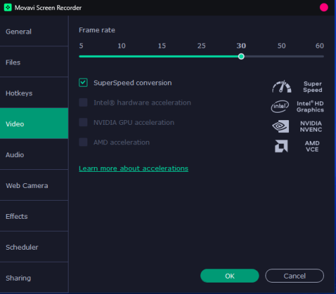Open Learn more about accelerations link
This screenshot has height=294, width=336.
[134, 168]
